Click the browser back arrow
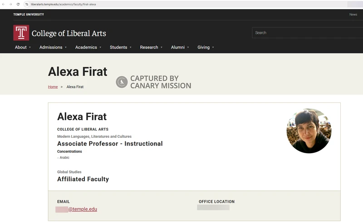The image size is (363, 223). (x=4, y=4)
